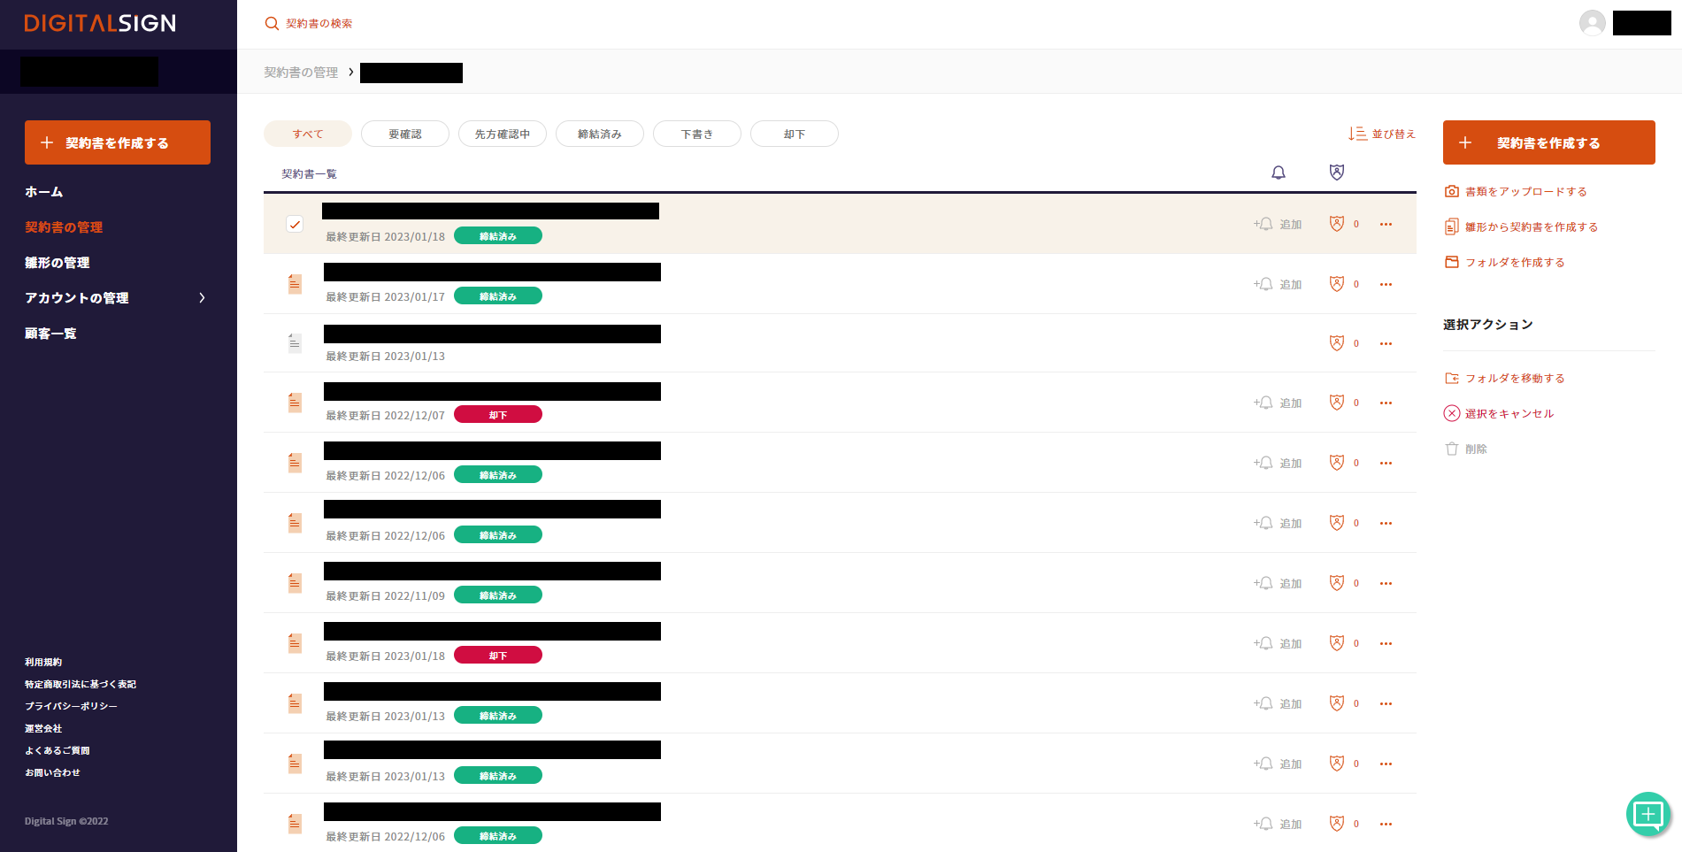Open the chat widget at bottom right
The image size is (1682, 852).
point(1647,814)
